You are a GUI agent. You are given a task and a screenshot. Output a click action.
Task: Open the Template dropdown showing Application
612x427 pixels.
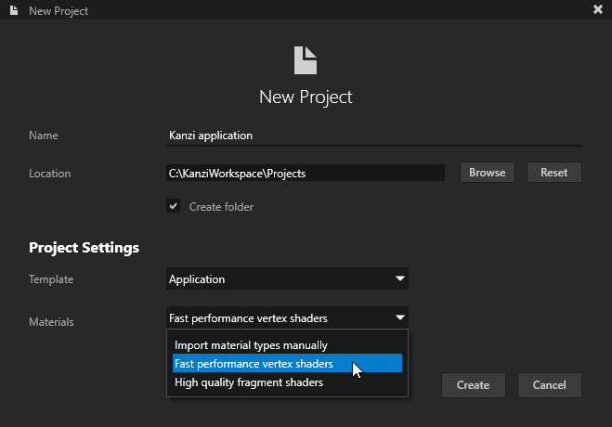[x=287, y=278]
